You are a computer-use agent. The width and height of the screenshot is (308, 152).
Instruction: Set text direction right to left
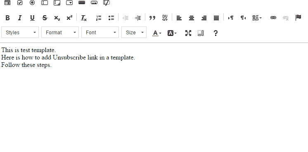point(243,18)
